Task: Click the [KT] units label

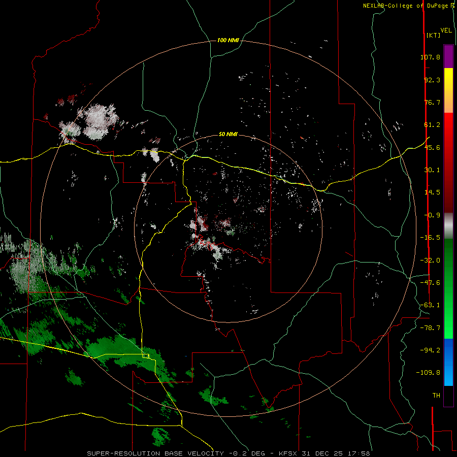Action: [434, 35]
